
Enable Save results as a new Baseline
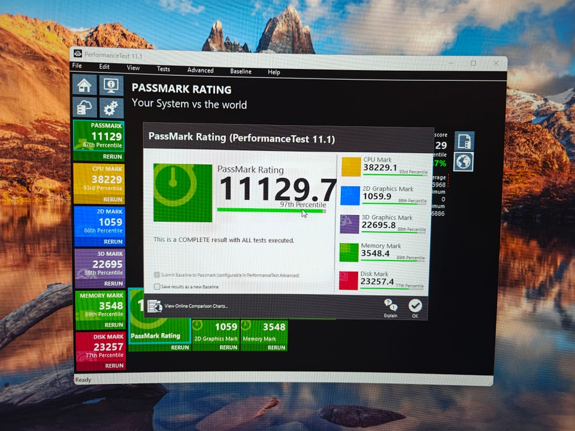157,287
